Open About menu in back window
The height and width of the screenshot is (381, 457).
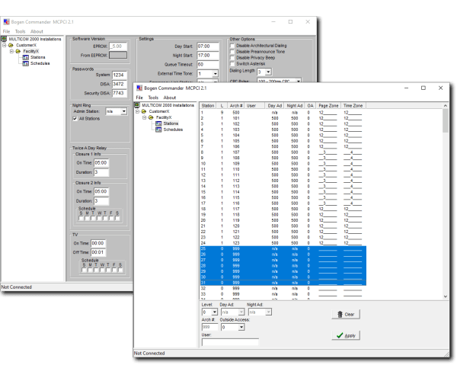(37, 31)
